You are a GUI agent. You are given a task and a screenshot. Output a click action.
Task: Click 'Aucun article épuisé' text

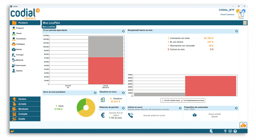tap(214, 115)
